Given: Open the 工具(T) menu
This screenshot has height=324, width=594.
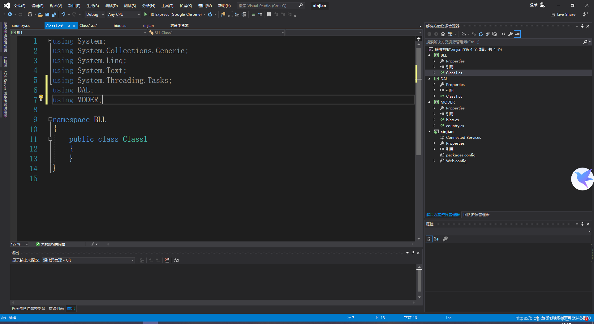Looking at the screenshot, I should click(167, 6).
